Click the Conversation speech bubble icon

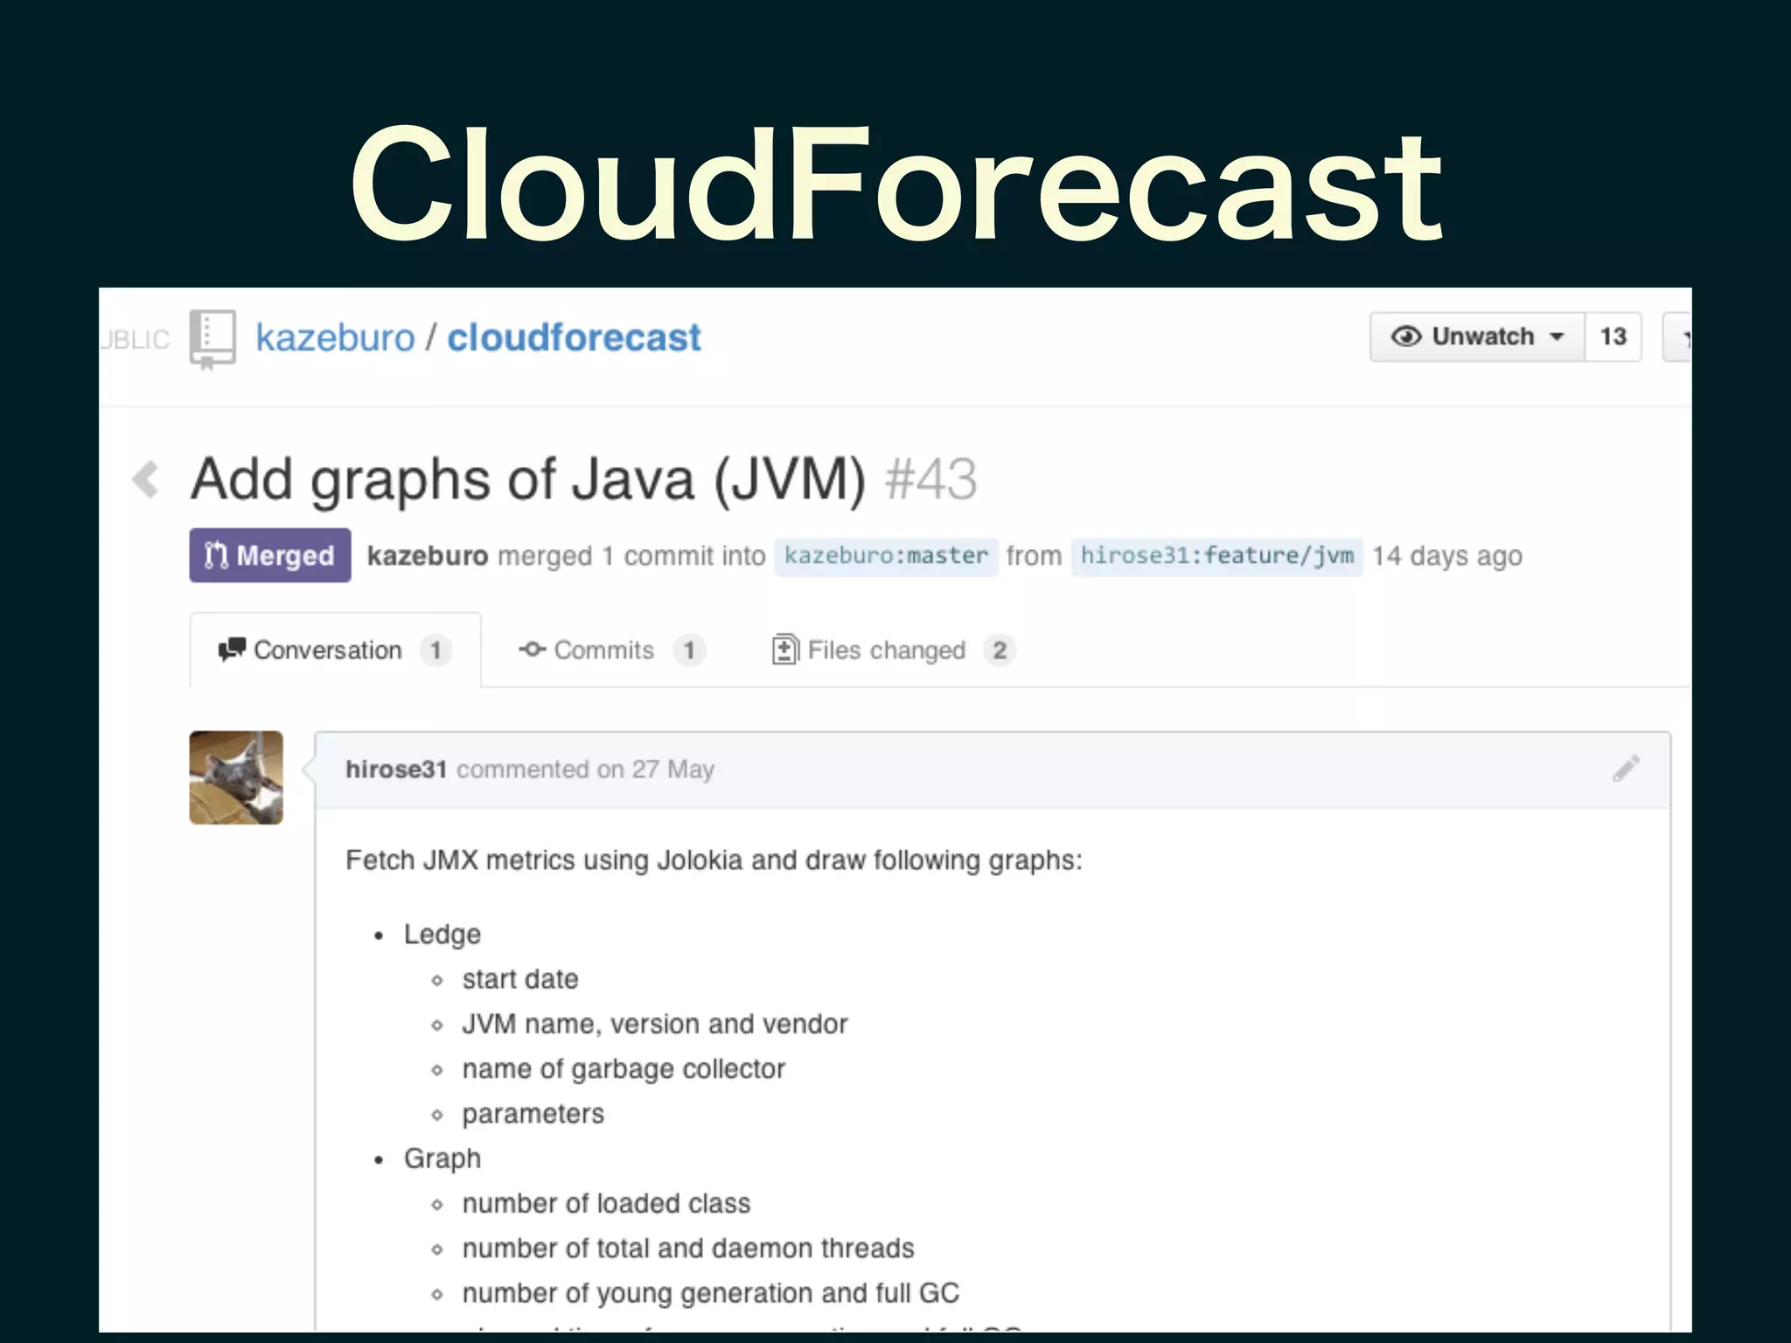pos(232,650)
